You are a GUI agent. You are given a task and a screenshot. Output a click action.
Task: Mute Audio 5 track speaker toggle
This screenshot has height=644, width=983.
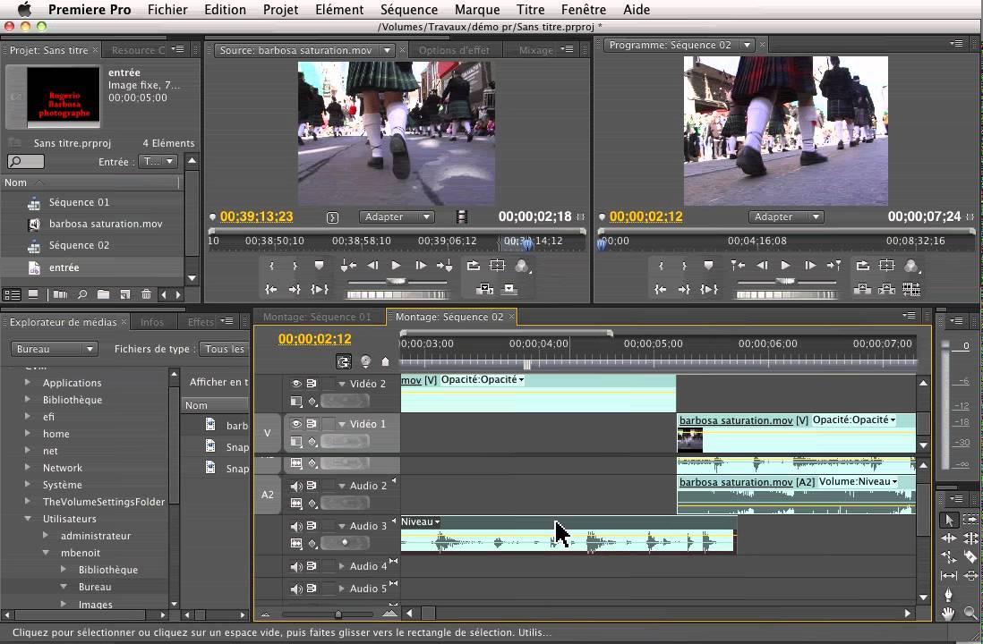[296, 589]
